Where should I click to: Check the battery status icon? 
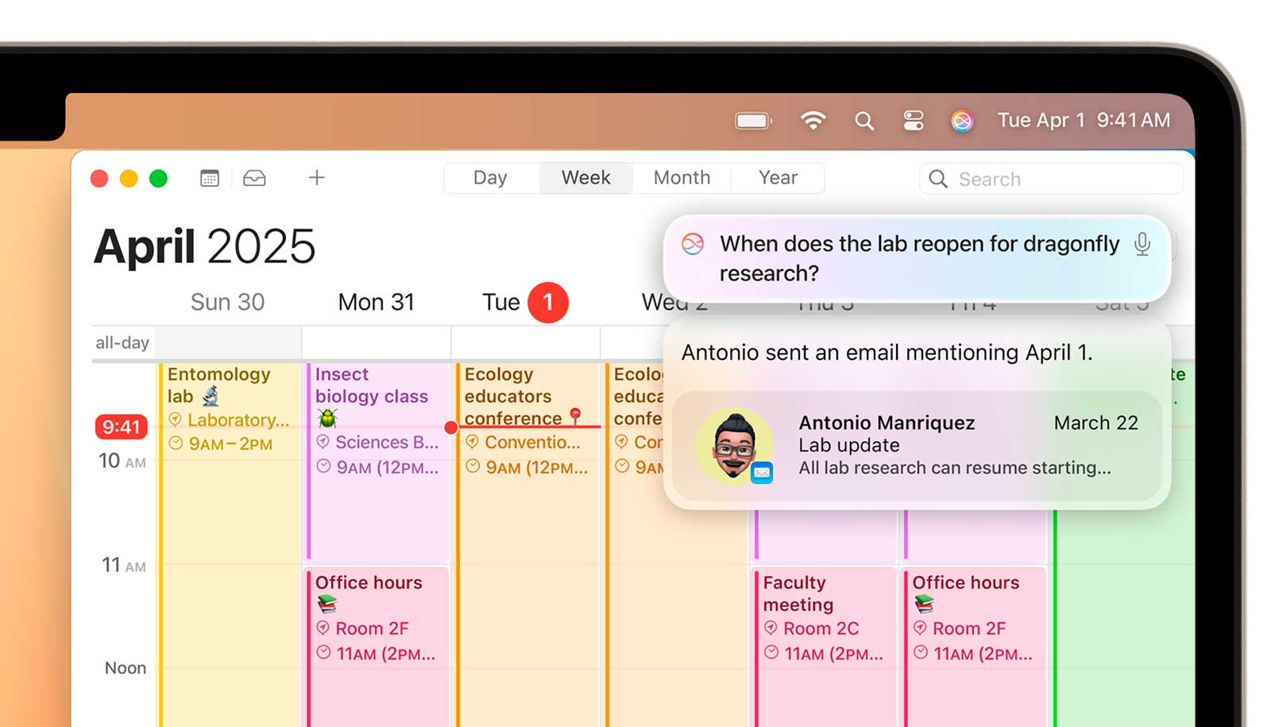click(x=752, y=121)
